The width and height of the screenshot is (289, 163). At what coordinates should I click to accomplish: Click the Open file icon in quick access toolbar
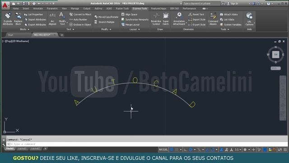click(x=19, y=4)
